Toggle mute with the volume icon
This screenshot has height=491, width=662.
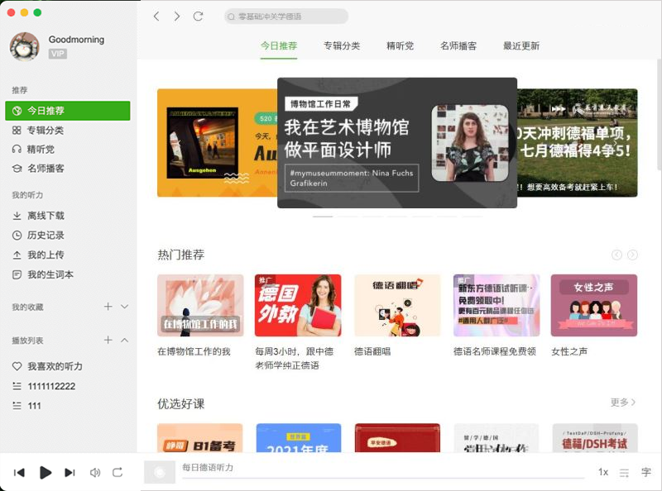point(94,472)
